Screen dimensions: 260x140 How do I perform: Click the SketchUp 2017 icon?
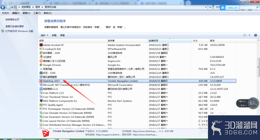41,81
